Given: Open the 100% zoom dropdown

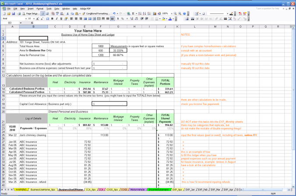Looking at the screenshot, I should pyautogui.click(x=172, y=14).
